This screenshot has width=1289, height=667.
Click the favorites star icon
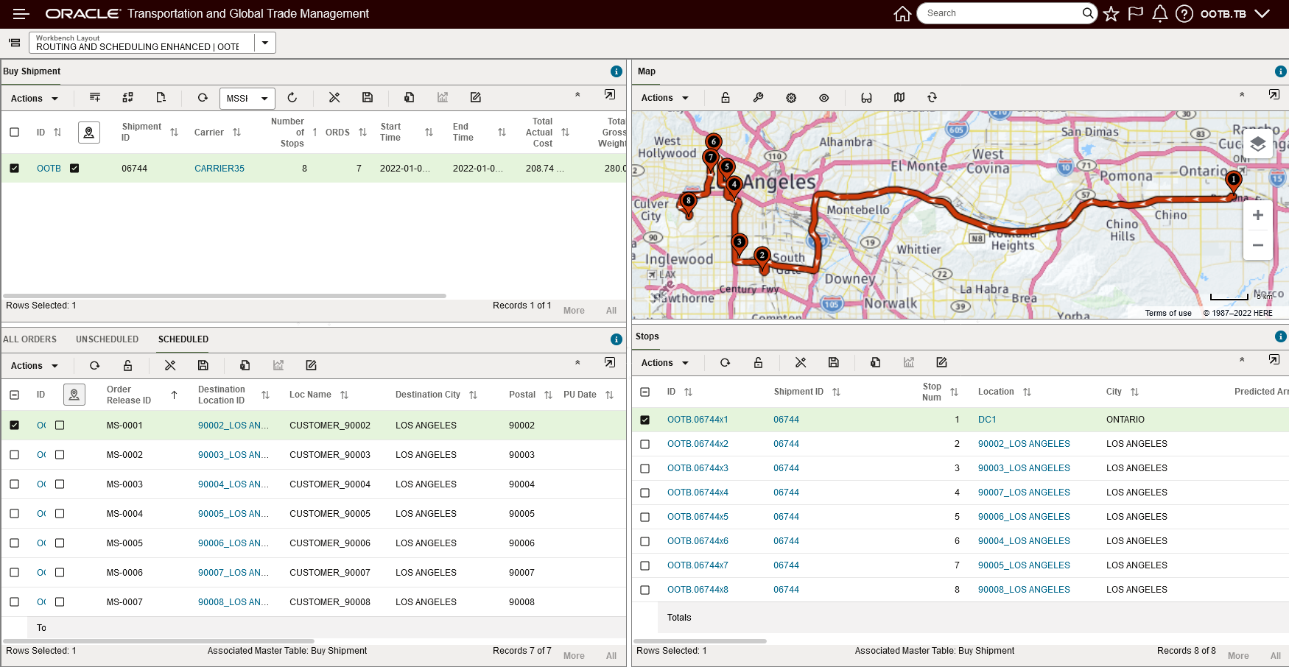click(1111, 14)
